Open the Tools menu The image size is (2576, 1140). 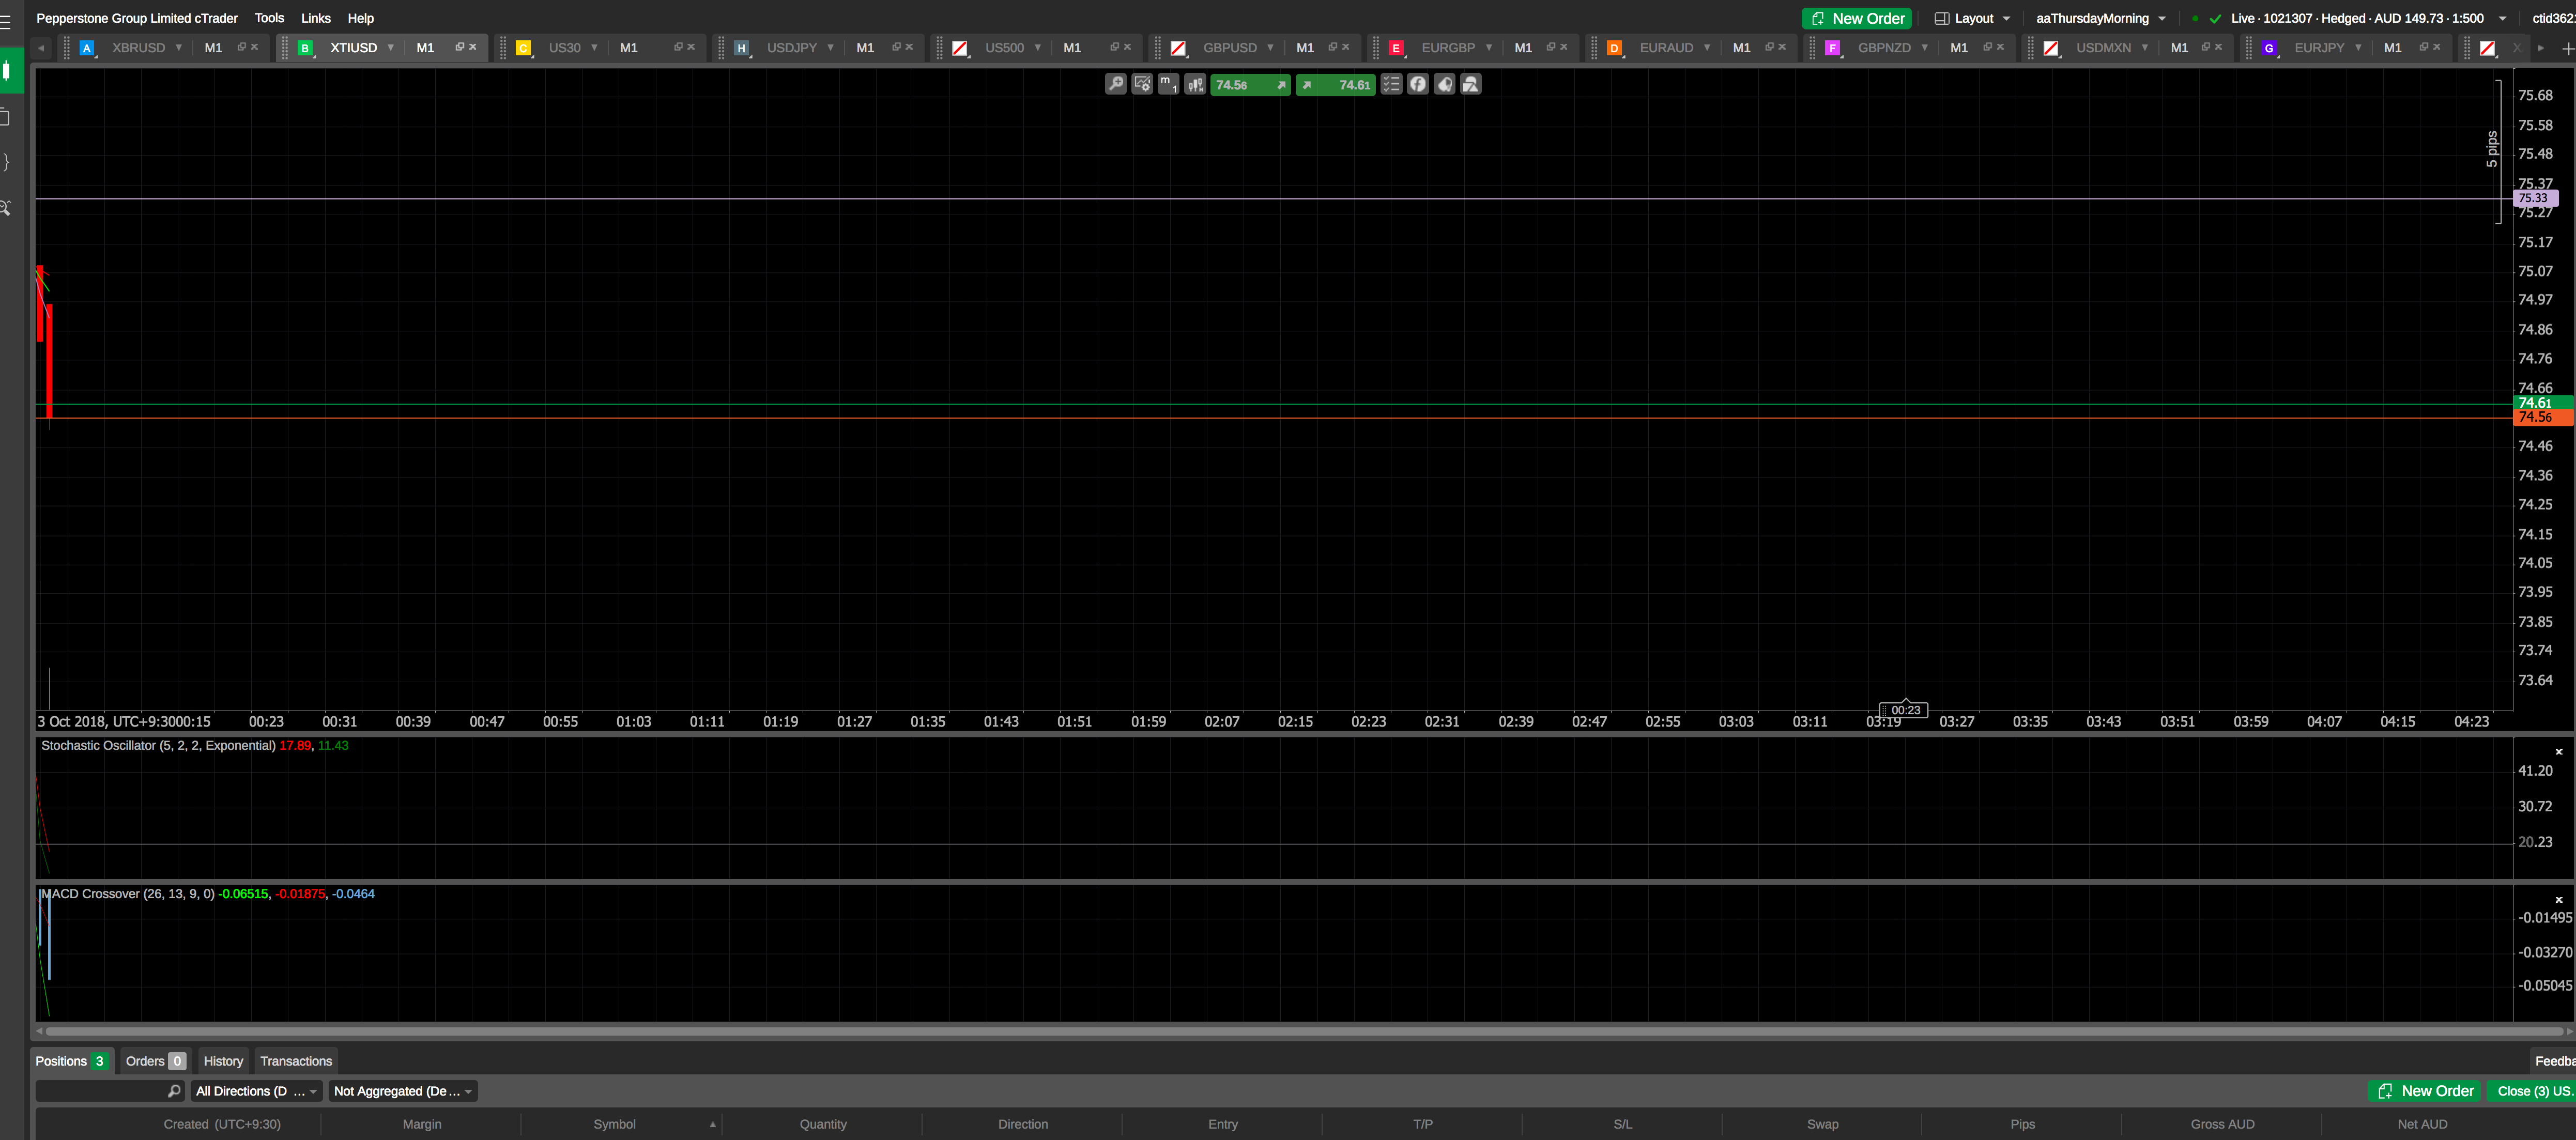(x=269, y=18)
